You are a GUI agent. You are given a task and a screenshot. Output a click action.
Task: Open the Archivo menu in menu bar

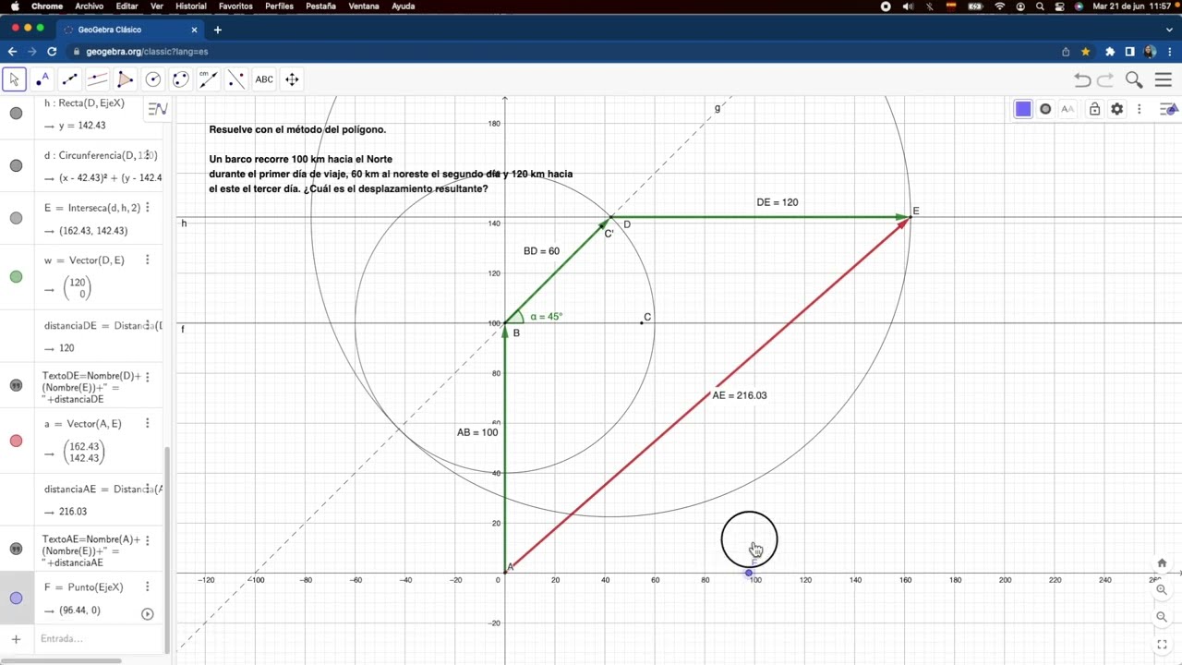click(90, 6)
